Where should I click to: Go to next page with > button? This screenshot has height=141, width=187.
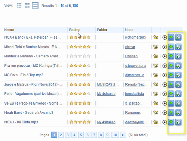(123, 135)
